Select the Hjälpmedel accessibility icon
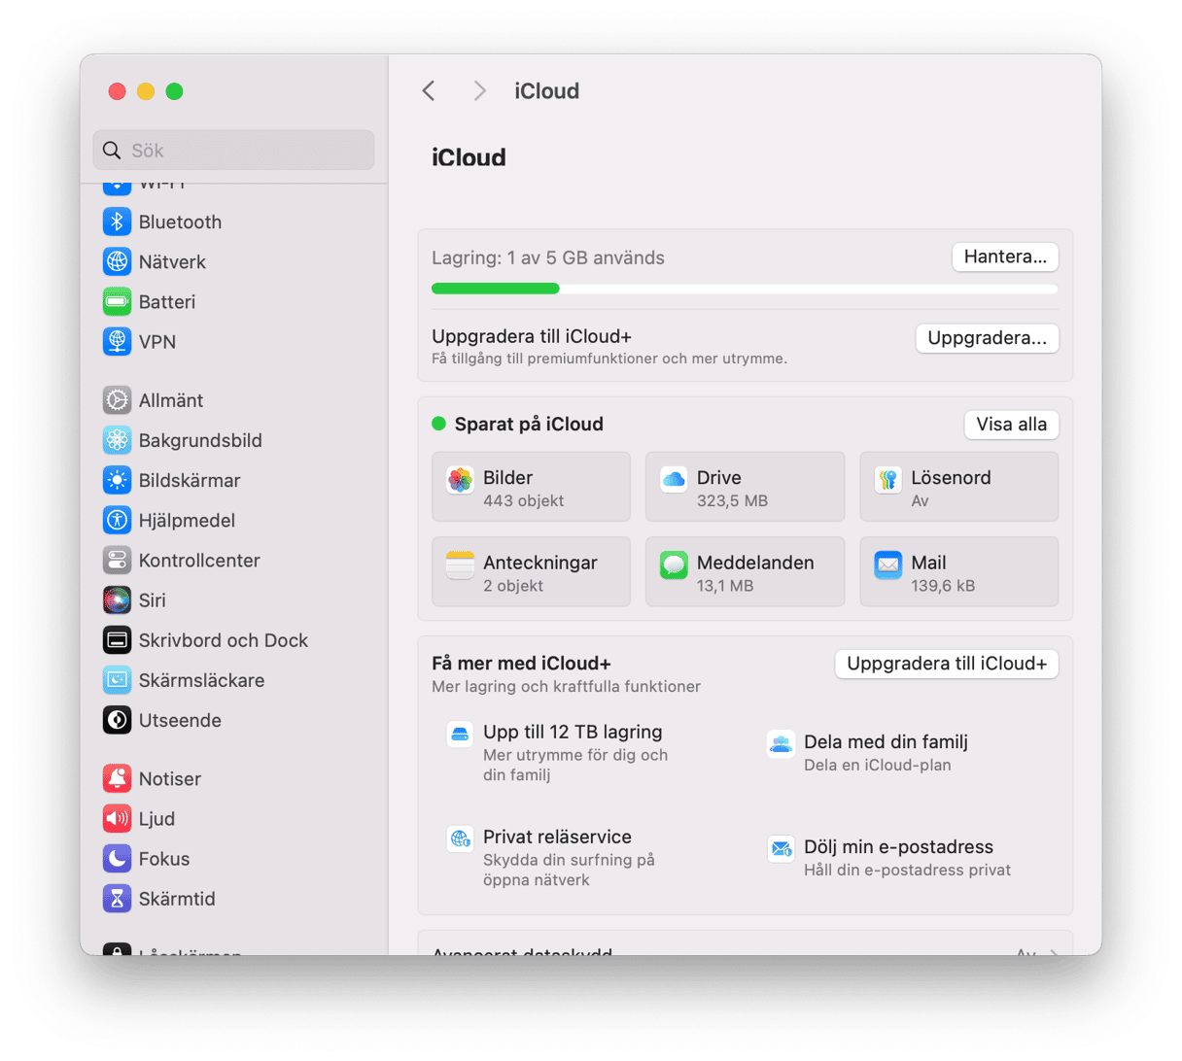The image size is (1182, 1061). coord(117,520)
